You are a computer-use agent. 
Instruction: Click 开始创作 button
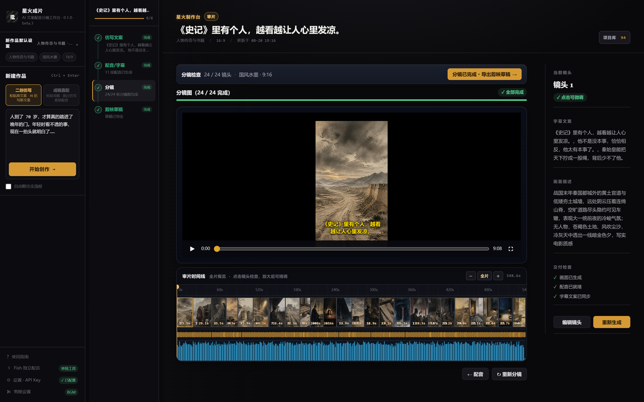click(x=42, y=169)
